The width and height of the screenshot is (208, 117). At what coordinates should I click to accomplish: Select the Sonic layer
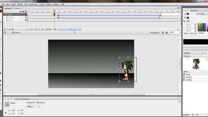pyautogui.click(x=10, y=14)
